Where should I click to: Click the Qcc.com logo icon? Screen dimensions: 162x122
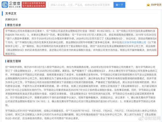tap(5, 5)
